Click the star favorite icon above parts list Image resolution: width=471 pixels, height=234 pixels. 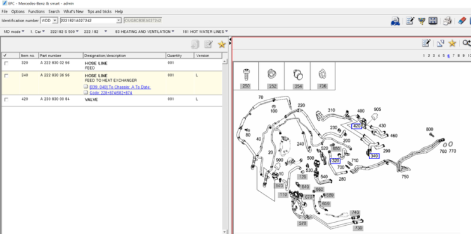tap(222, 44)
